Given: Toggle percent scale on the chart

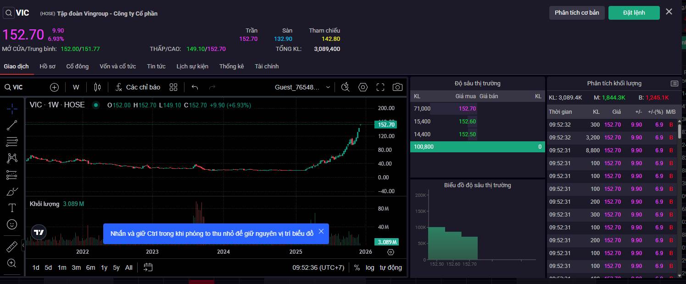Looking at the screenshot, I should point(357,267).
